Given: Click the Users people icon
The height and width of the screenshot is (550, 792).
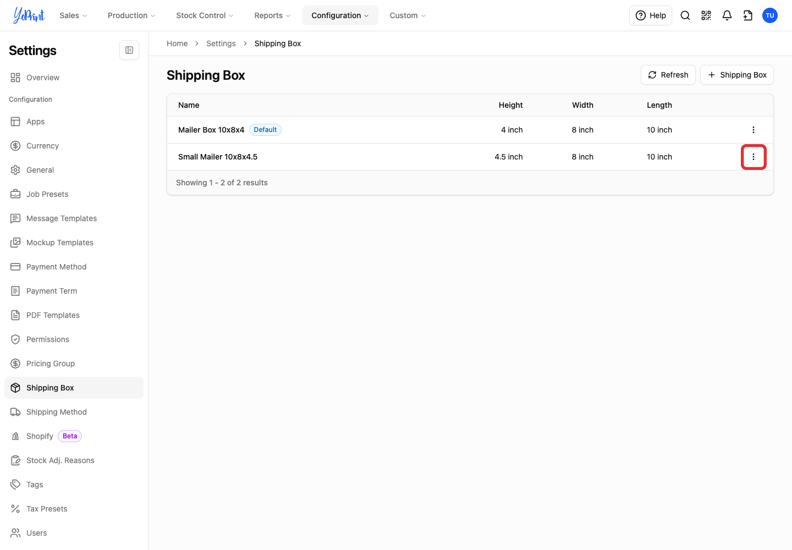Looking at the screenshot, I should 15,533.
